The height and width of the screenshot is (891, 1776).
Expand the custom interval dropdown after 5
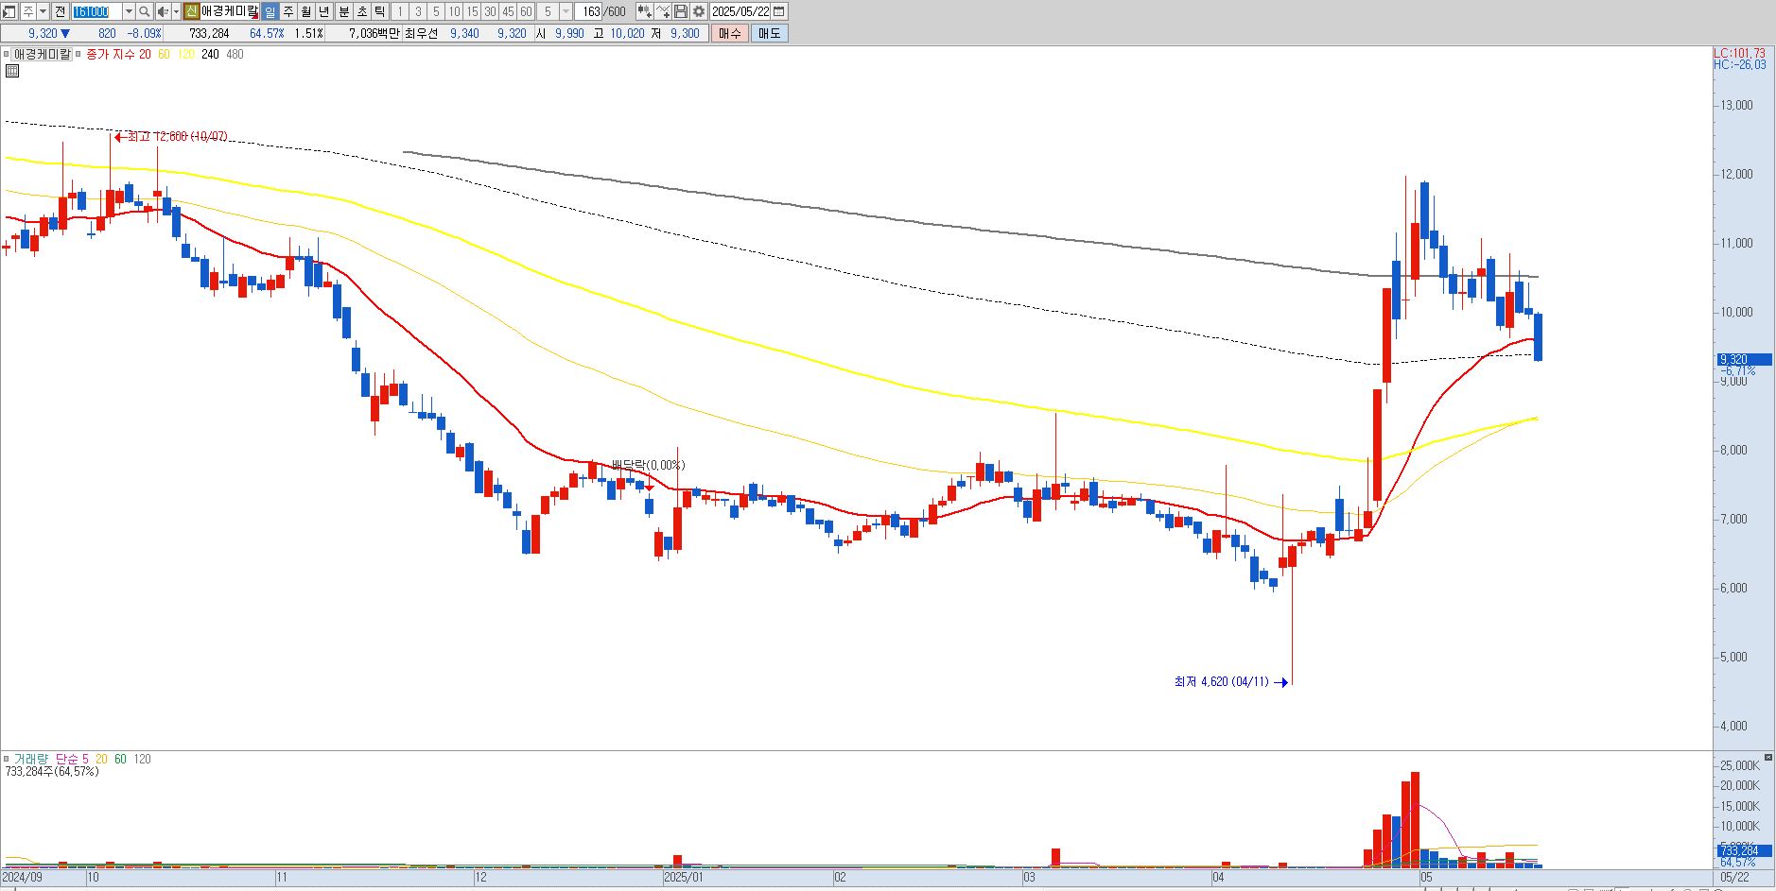566,11
